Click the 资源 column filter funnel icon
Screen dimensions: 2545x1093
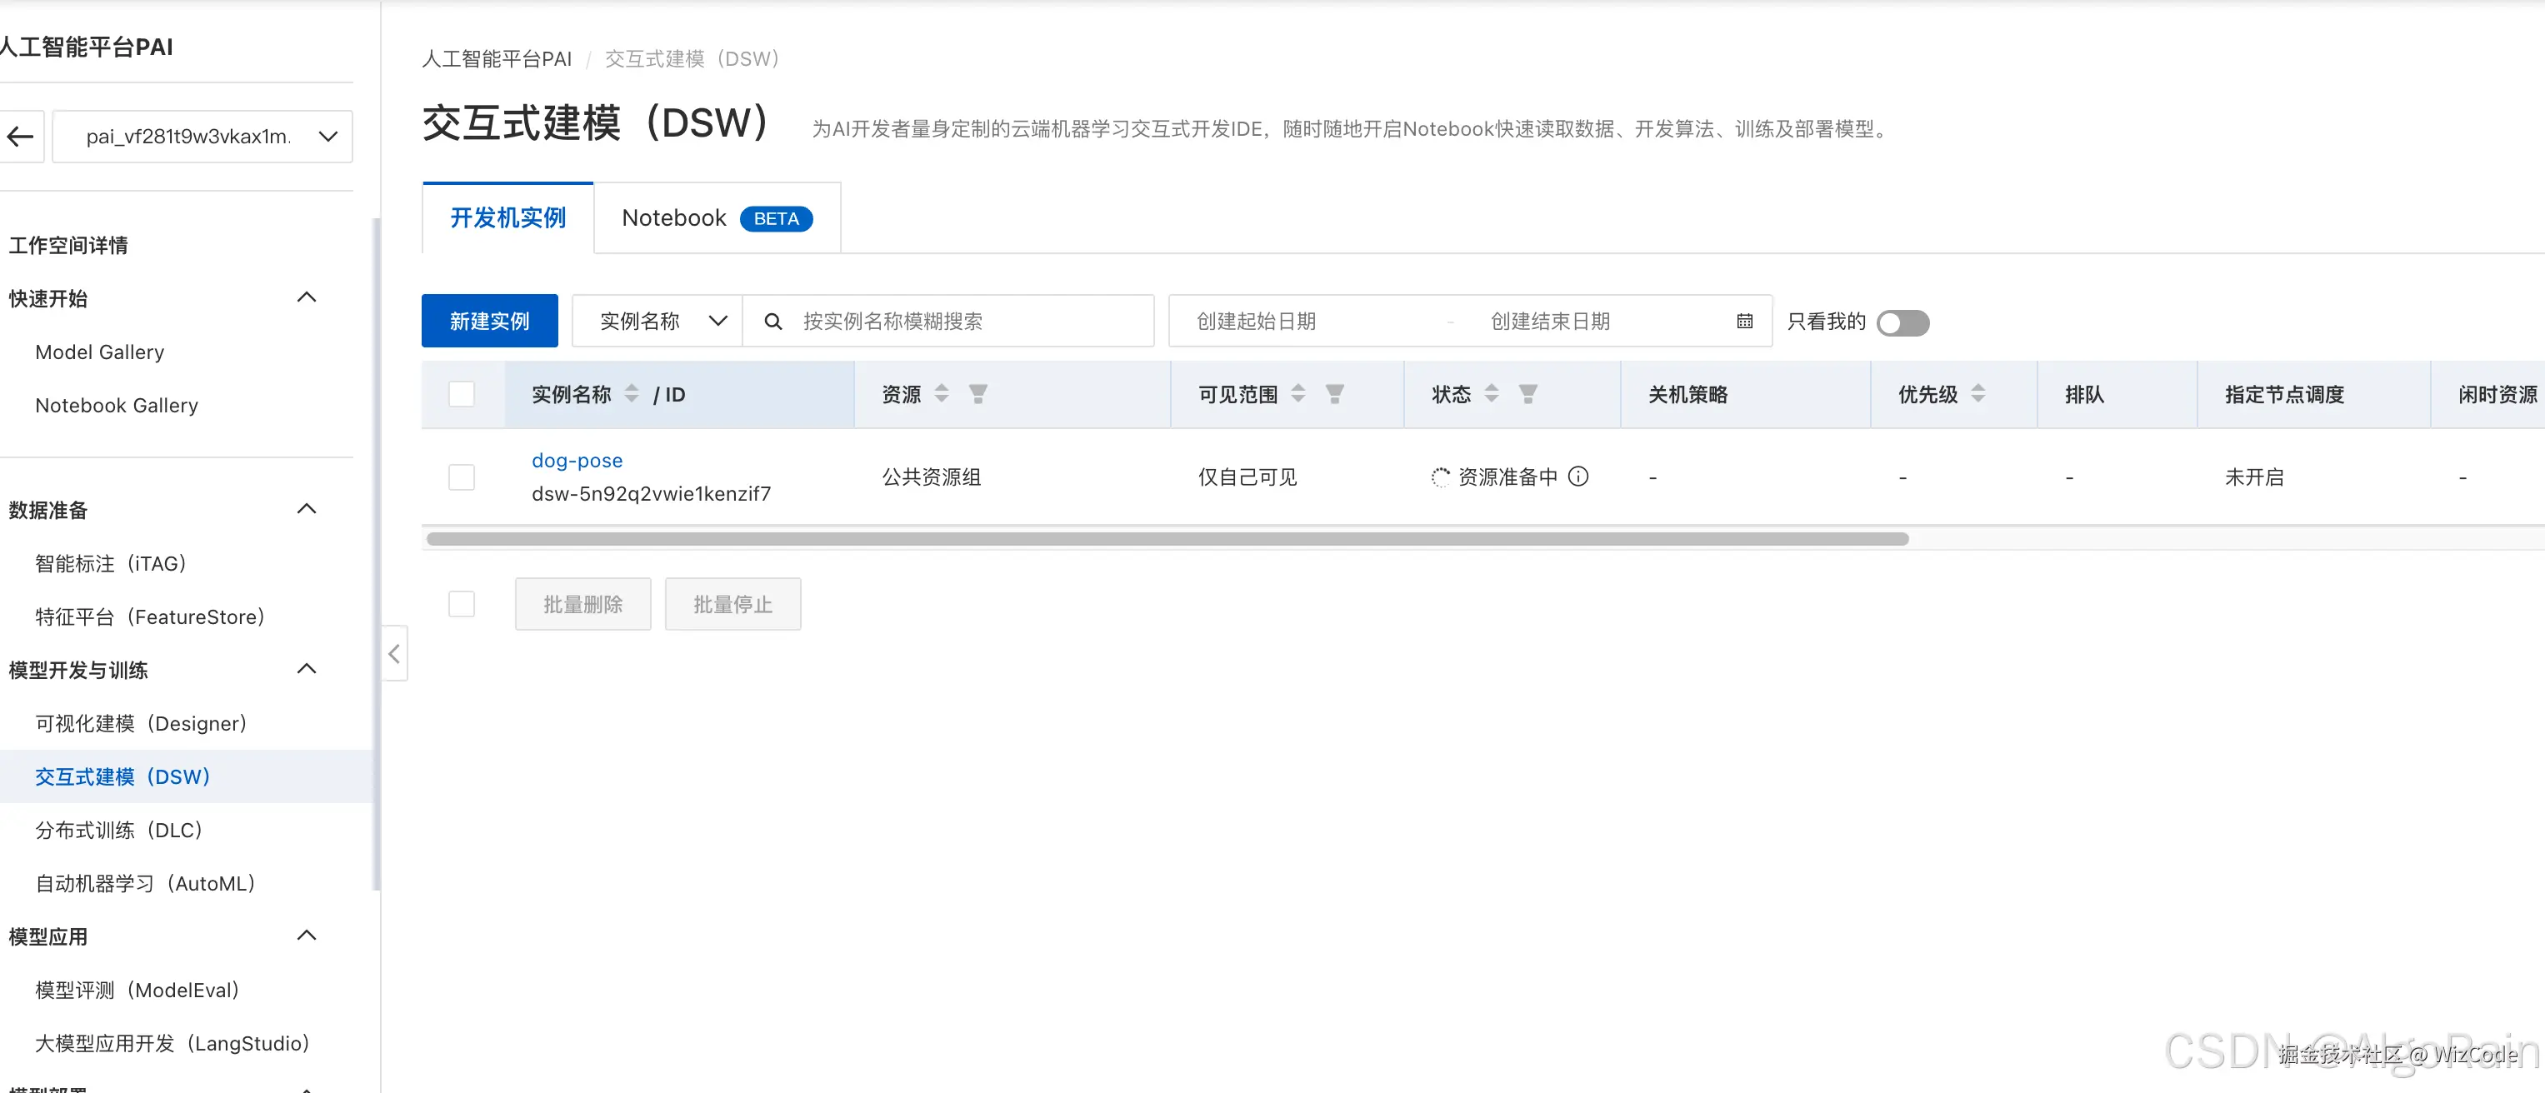[x=978, y=394]
